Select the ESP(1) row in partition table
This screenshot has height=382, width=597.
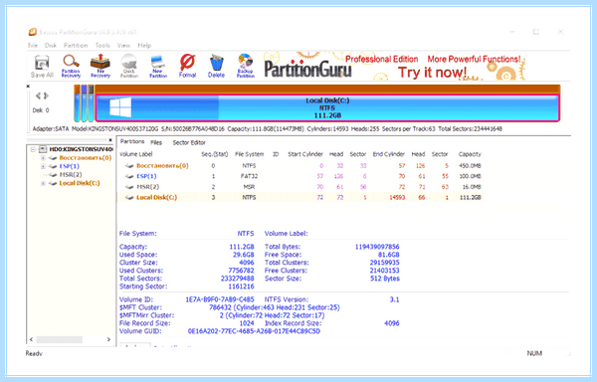[300, 176]
